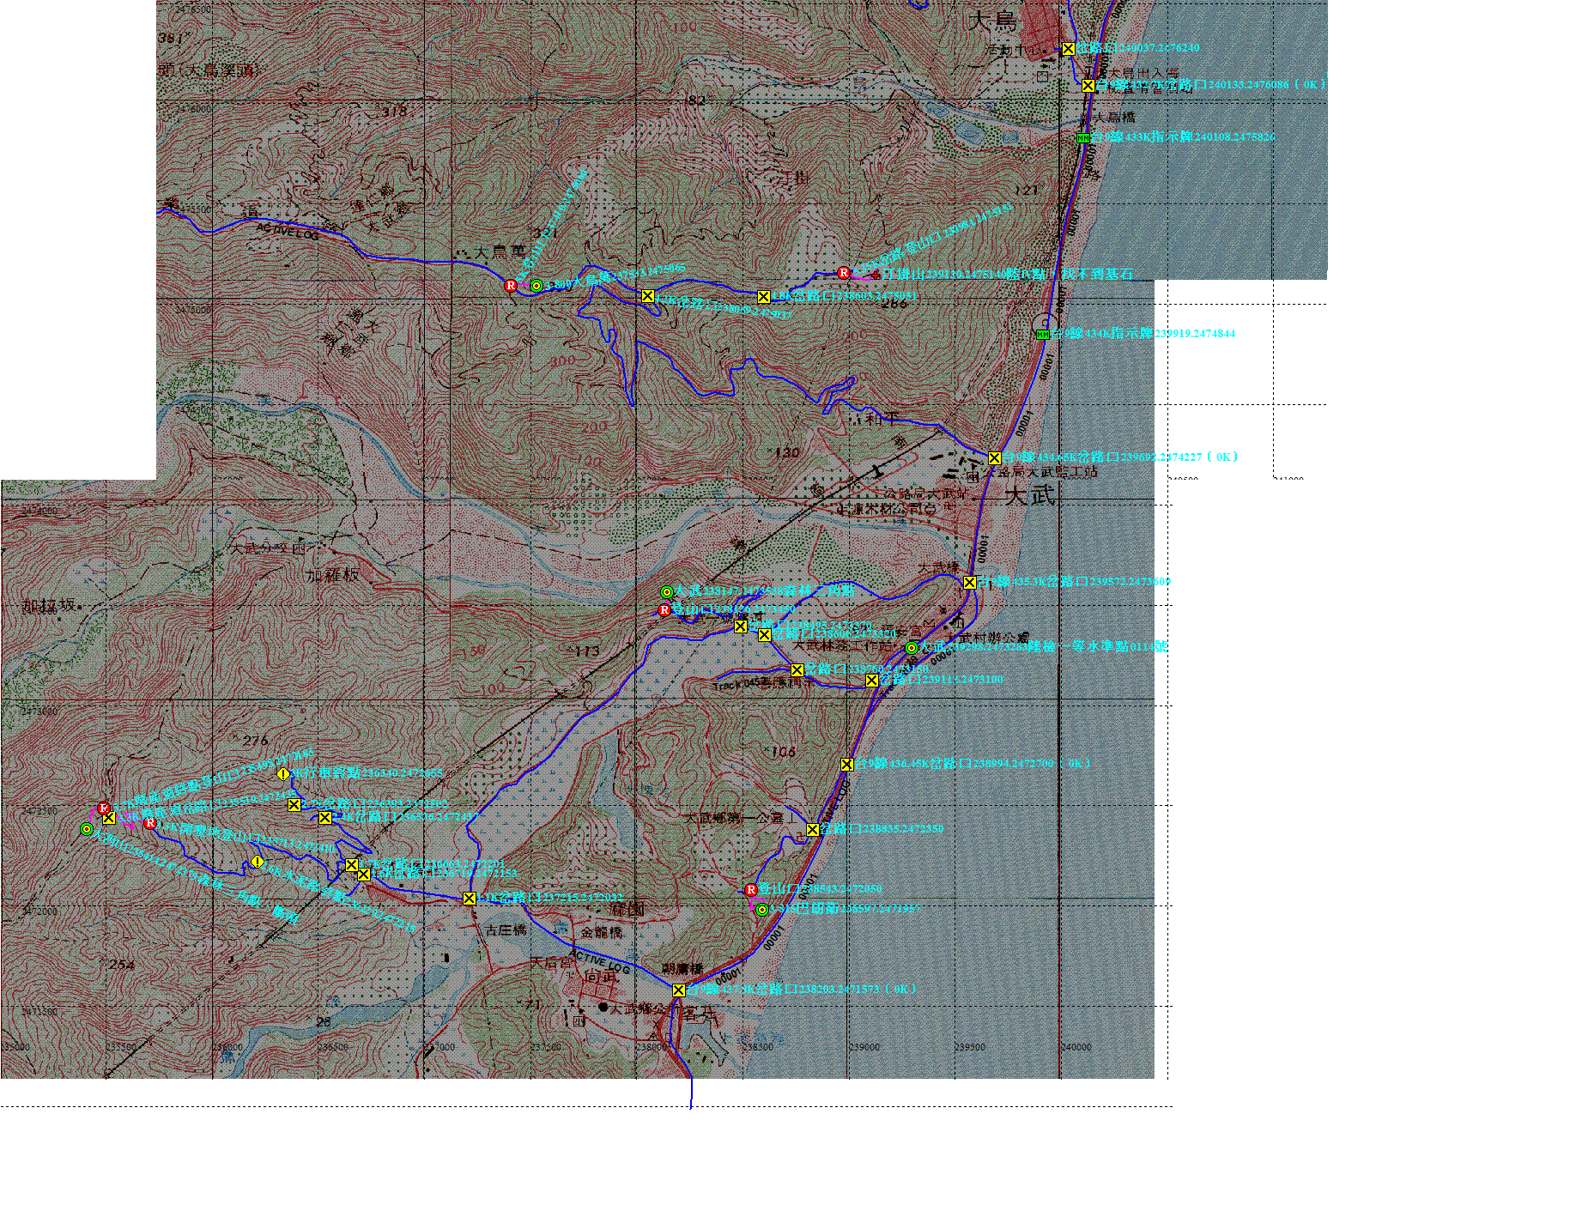Viewport: 1576px width, 1229px height.
Task: Click the 大鳥萬 triangulation point icon
Action: pyautogui.click(x=536, y=286)
